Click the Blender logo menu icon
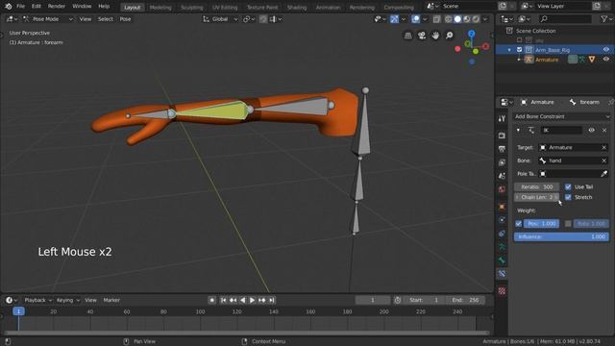The height and width of the screenshot is (346, 615). tap(8, 7)
